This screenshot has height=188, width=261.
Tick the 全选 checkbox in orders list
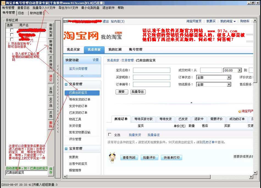click(110, 135)
